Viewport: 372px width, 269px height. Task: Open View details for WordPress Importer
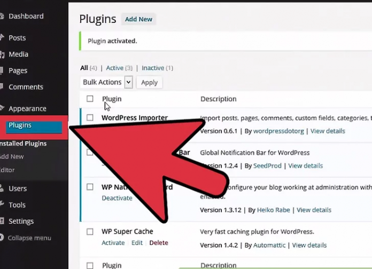click(328, 131)
